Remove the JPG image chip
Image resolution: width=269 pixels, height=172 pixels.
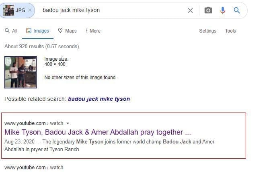30,10
